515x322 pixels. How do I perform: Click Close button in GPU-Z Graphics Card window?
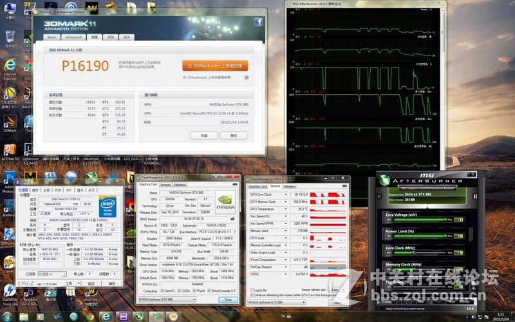pyautogui.click(x=228, y=299)
